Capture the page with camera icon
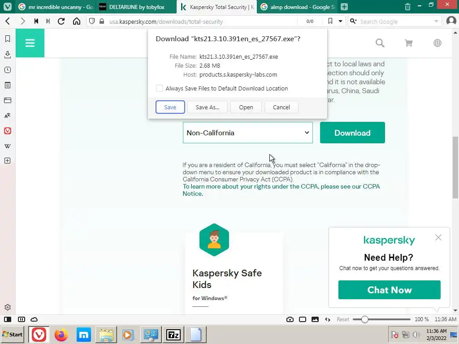This screenshot has height=344, width=459. click(x=290, y=319)
